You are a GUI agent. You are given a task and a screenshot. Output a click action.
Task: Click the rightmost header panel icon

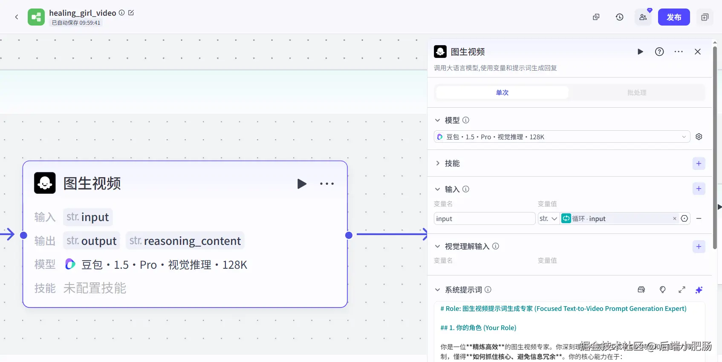[x=705, y=17]
